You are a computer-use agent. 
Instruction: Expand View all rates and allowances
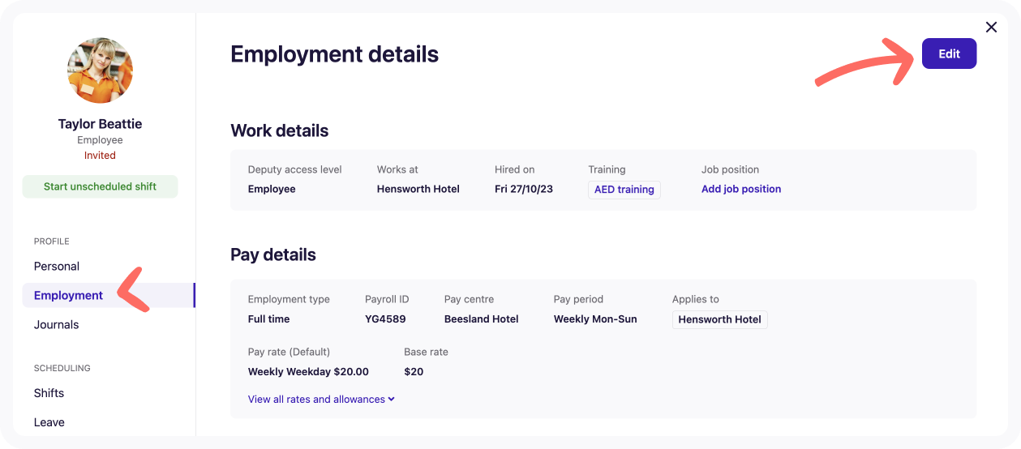click(x=321, y=400)
